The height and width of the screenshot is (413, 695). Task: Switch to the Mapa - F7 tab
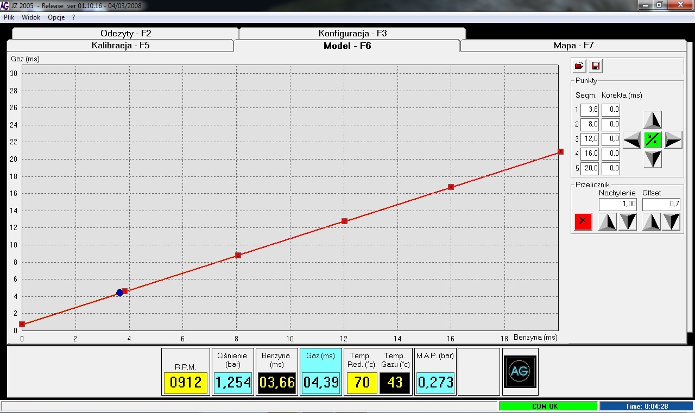573,46
